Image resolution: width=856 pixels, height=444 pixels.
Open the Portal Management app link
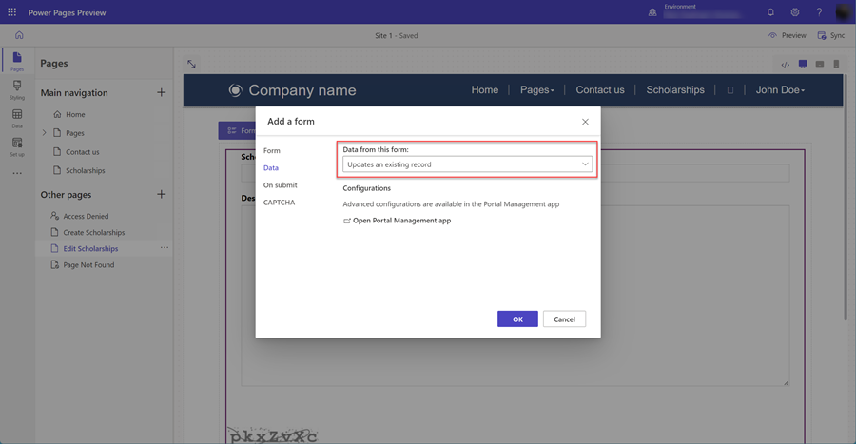coord(400,221)
